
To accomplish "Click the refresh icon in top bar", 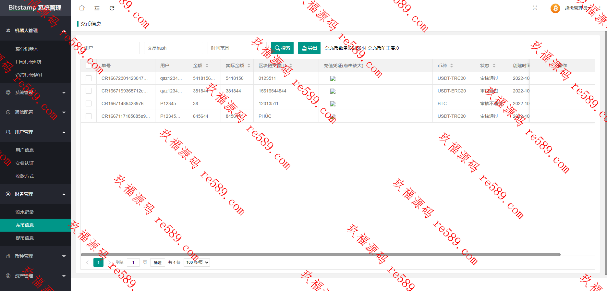I will (112, 8).
